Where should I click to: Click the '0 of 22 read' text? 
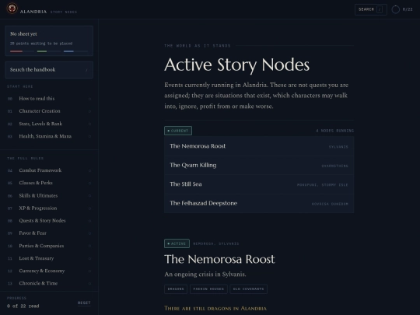click(x=23, y=306)
